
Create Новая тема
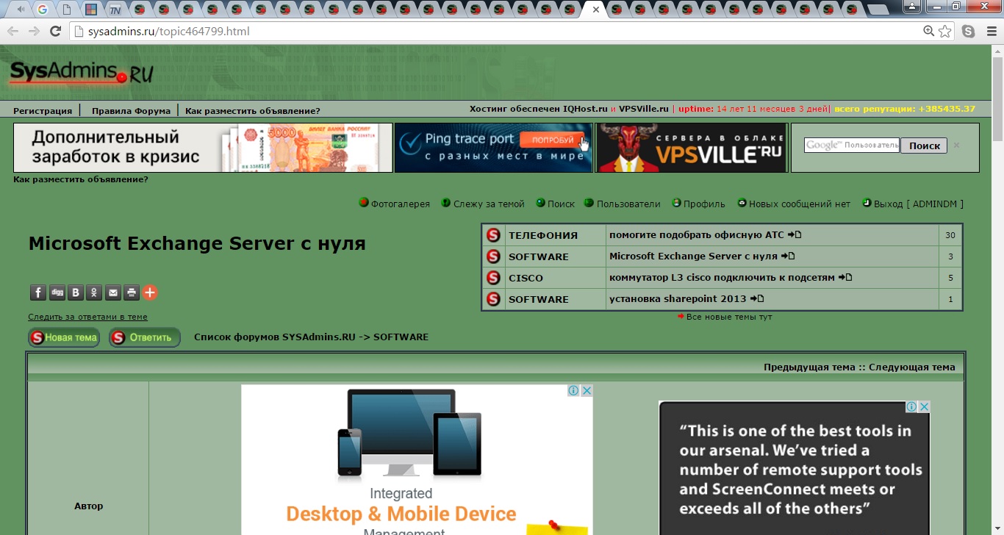(64, 337)
